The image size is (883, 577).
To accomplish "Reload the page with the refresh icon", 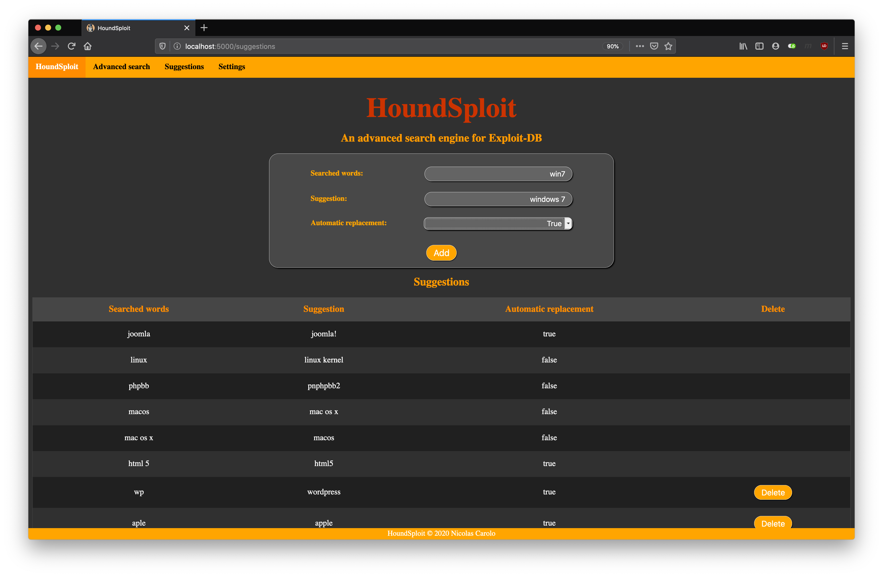I will point(72,46).
